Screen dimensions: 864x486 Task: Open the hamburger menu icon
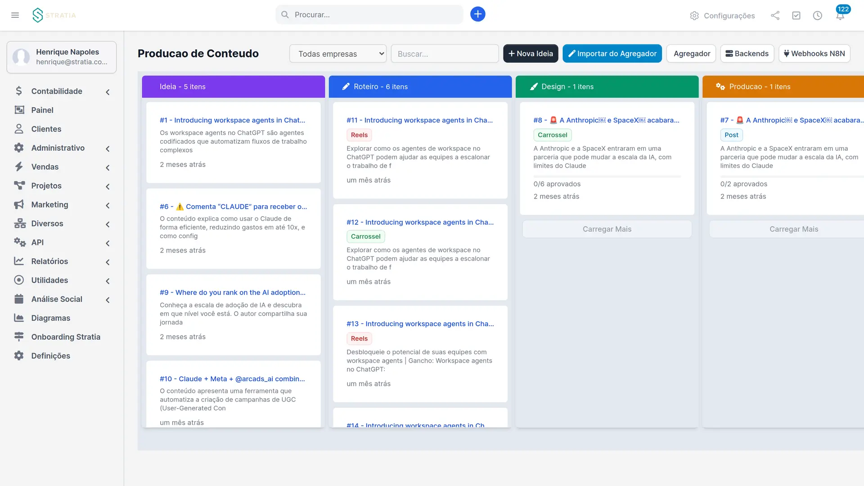click(x=15, y=15)
